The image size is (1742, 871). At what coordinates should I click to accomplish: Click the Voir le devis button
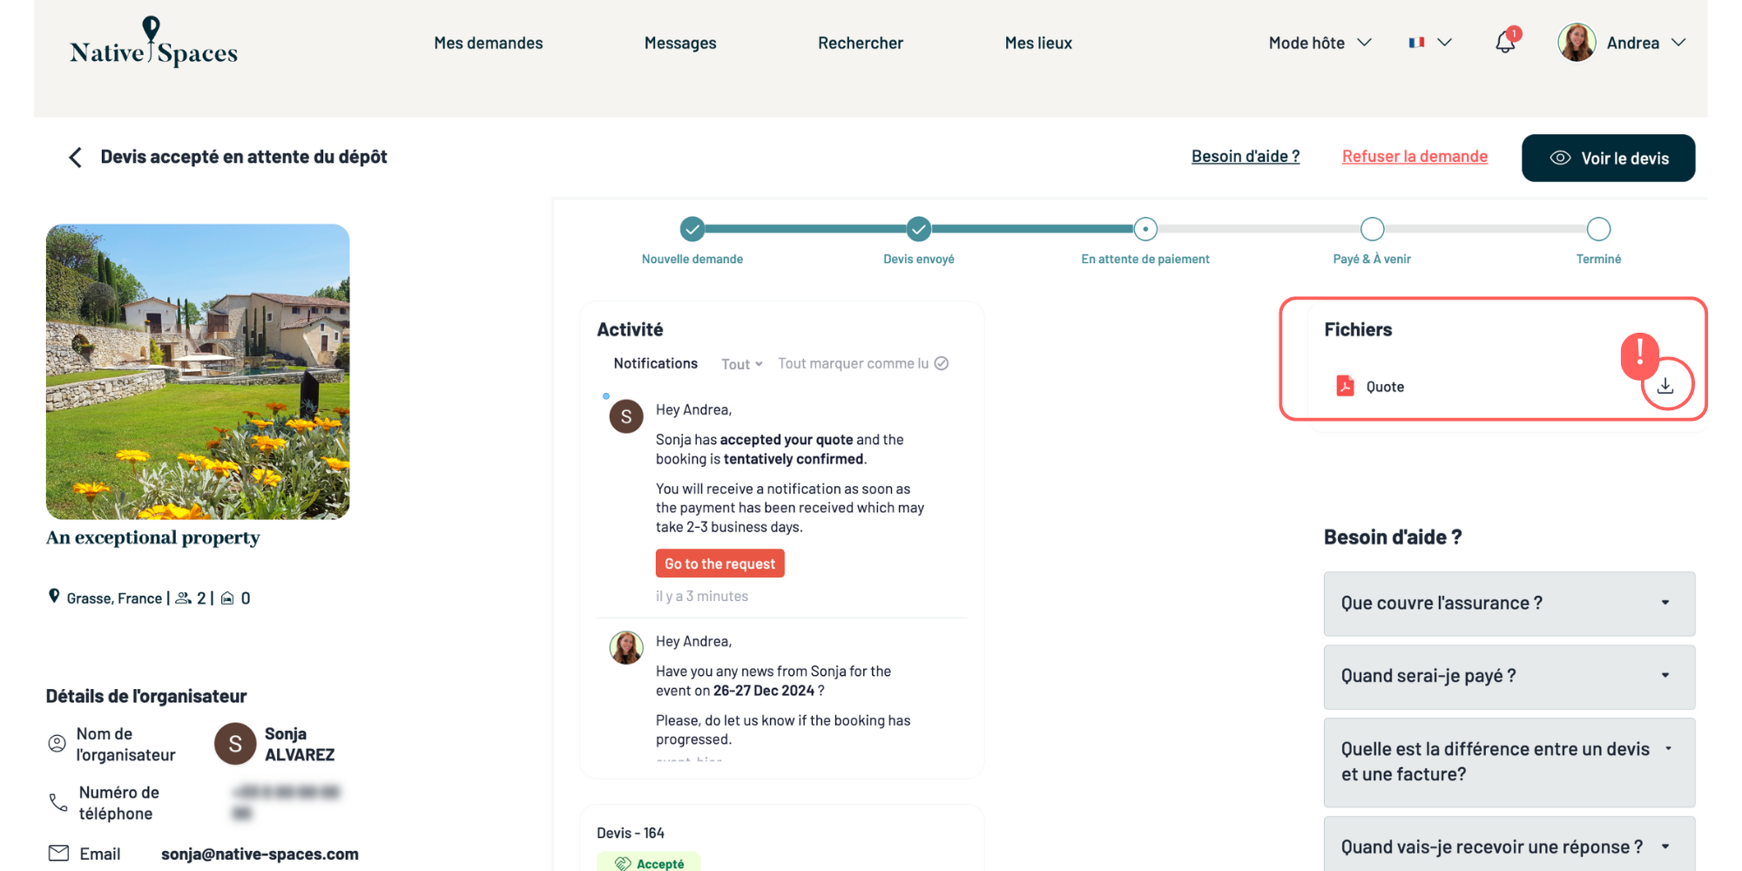(x=1608, y=159)
